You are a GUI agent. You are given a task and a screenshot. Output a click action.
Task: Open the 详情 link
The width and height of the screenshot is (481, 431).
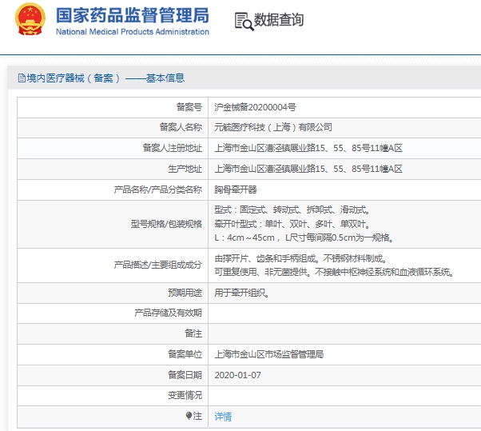pos(223,417)
